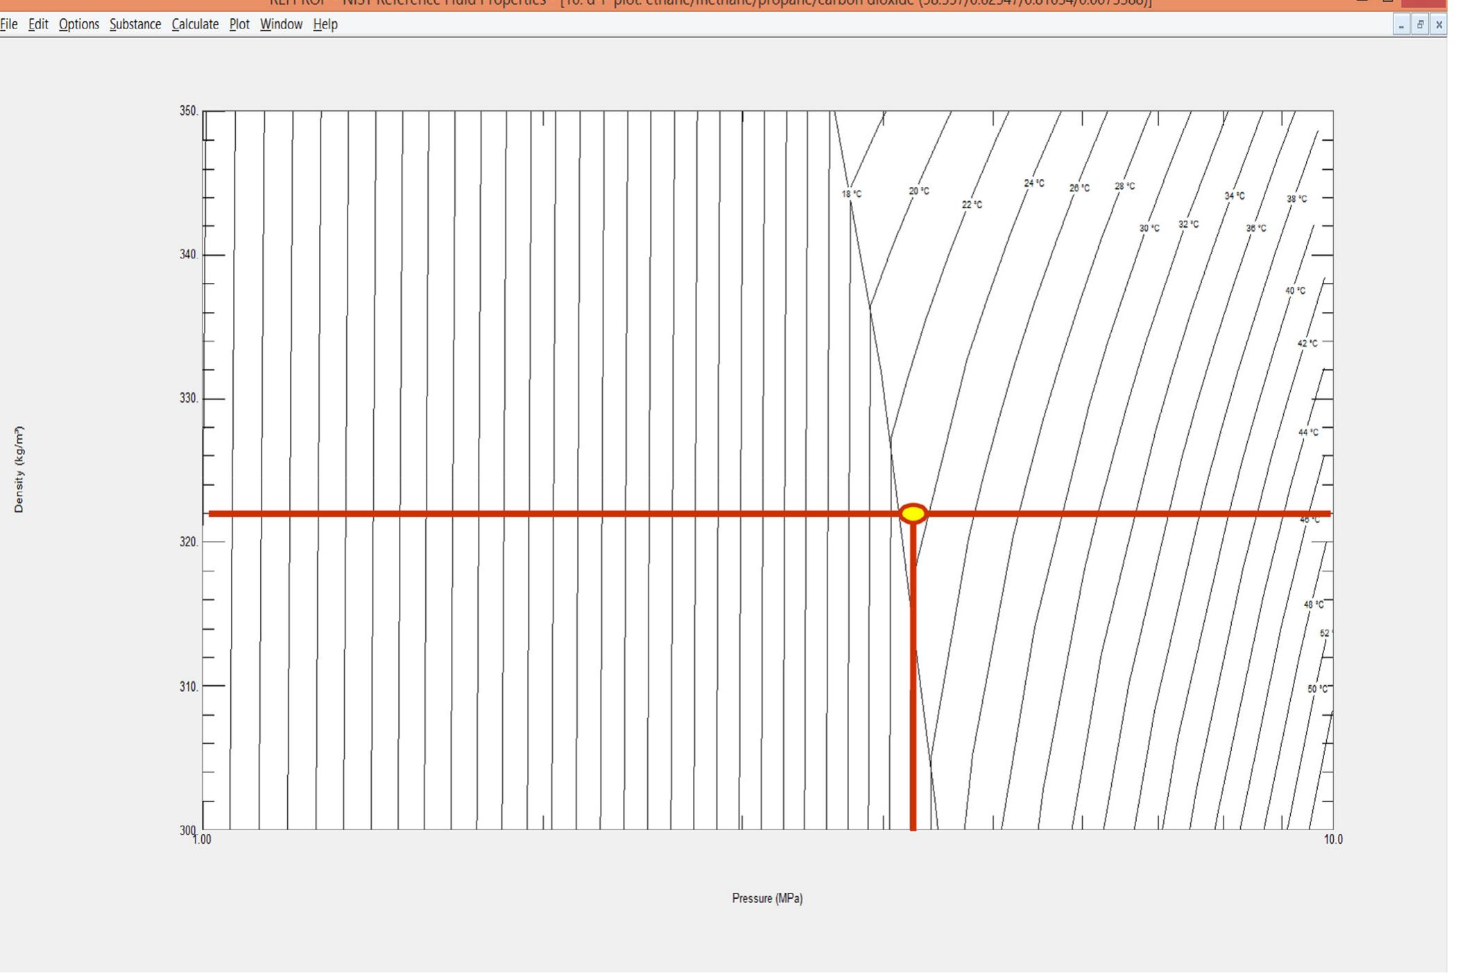This screenshot has width=1467, height=973.
Task: Click the 32 °C isotherm label
Action: pyautogui.click(x=1188, y=225)
